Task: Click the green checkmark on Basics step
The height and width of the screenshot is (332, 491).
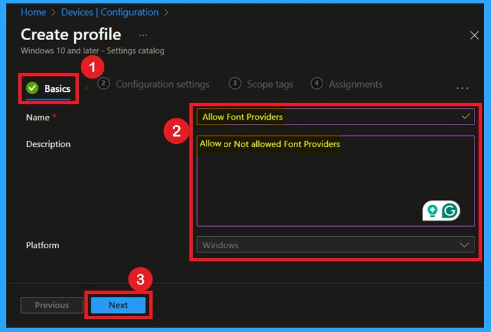Action: pos(32,88)
